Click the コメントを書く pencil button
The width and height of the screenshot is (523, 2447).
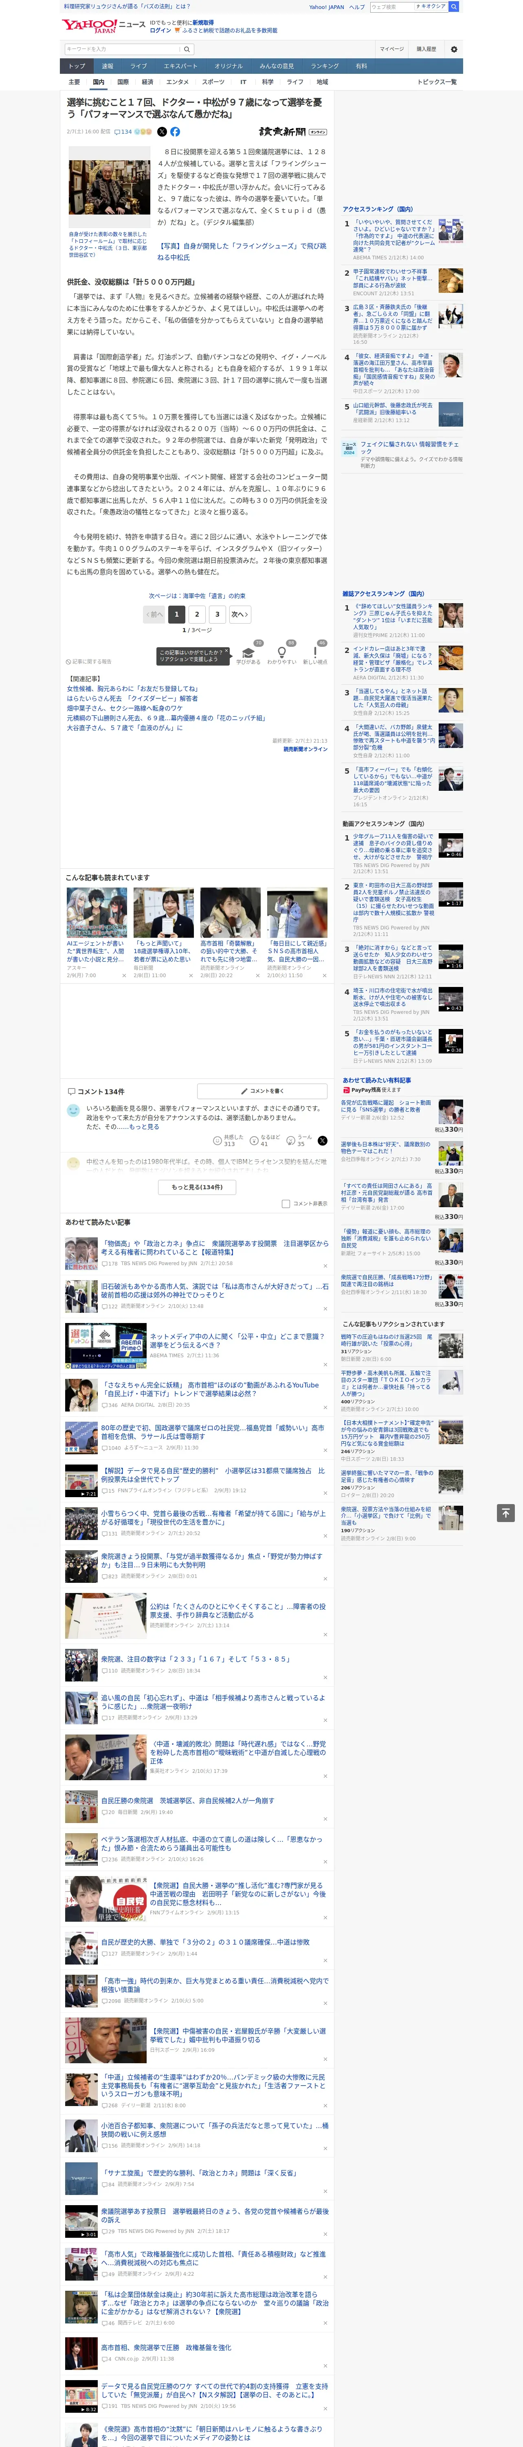pyautogui.click(x=262, y=1091)
